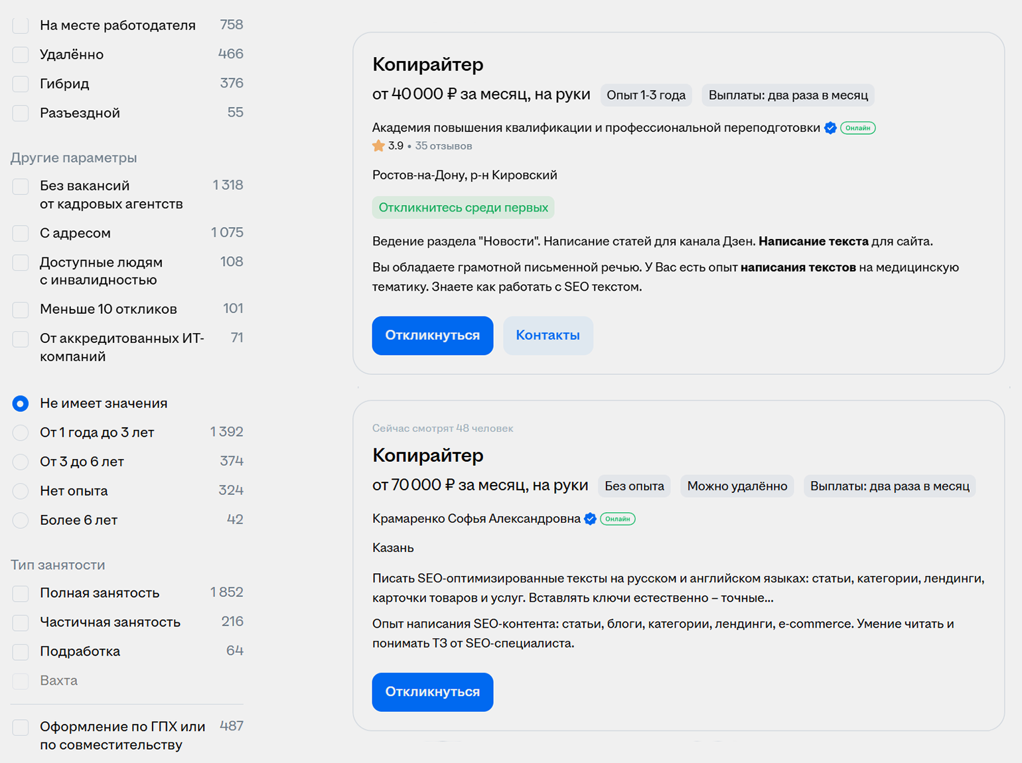Screen dimensions: 1022x763
Task: Click the Онлайн badge on the Академия vacancy
Action: (857, 128)
